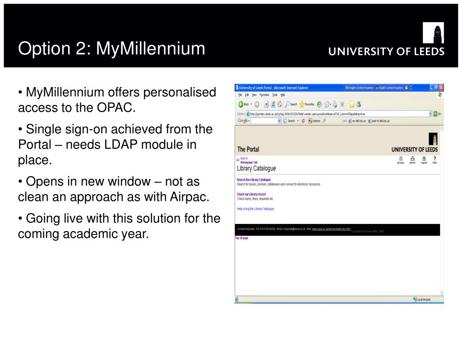The height and width of the screenshot is (346, 462).
Task: Click the Back button in Internet Explorer
Action: [x=243, y=105]
